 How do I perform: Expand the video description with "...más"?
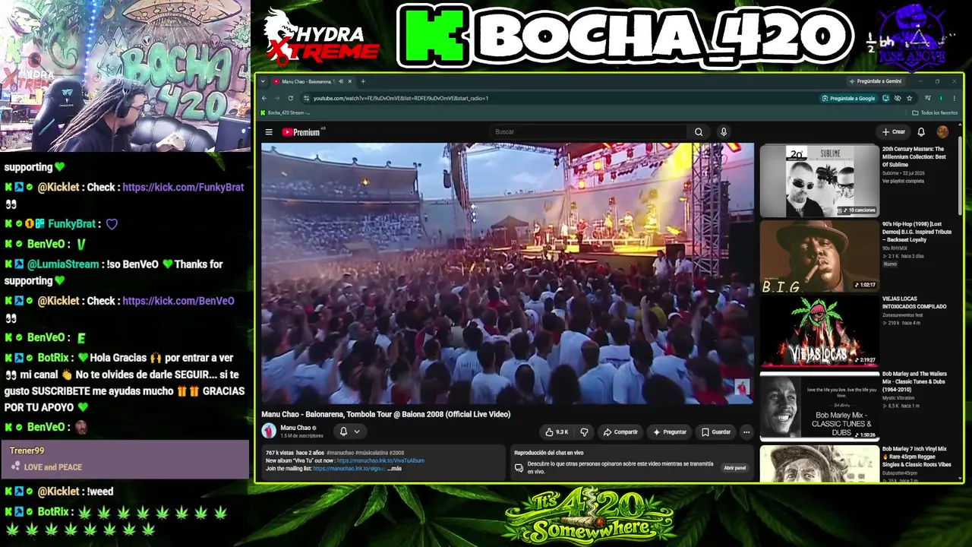[x=394, y=469]
